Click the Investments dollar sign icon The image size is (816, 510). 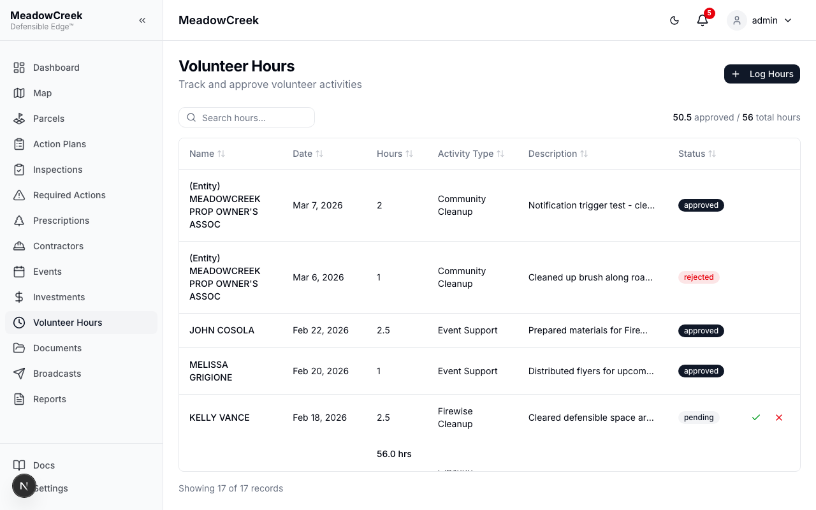(19, 297)
